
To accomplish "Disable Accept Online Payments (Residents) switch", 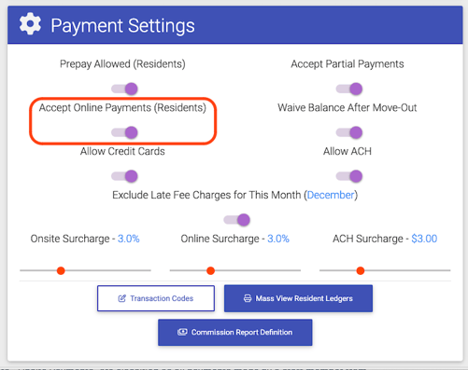I will pyautogui.click(x=125, y=132).
